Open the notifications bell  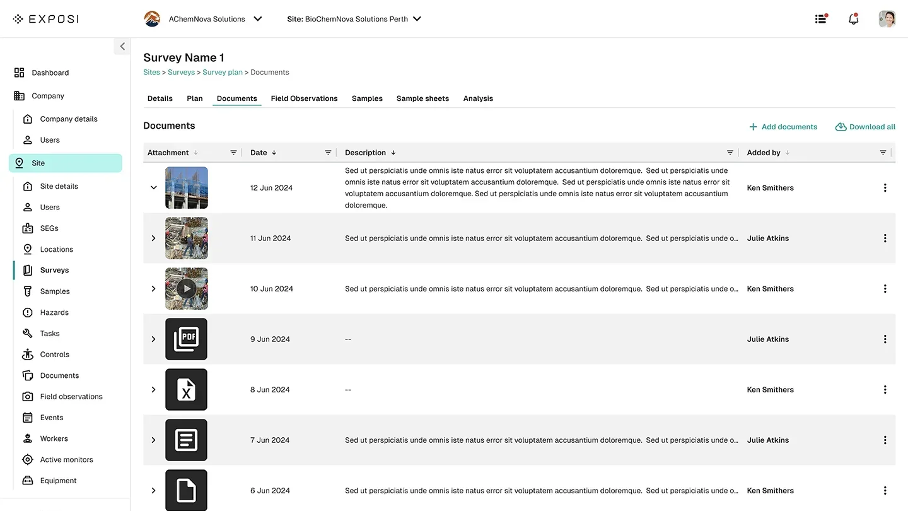point(853,19)
